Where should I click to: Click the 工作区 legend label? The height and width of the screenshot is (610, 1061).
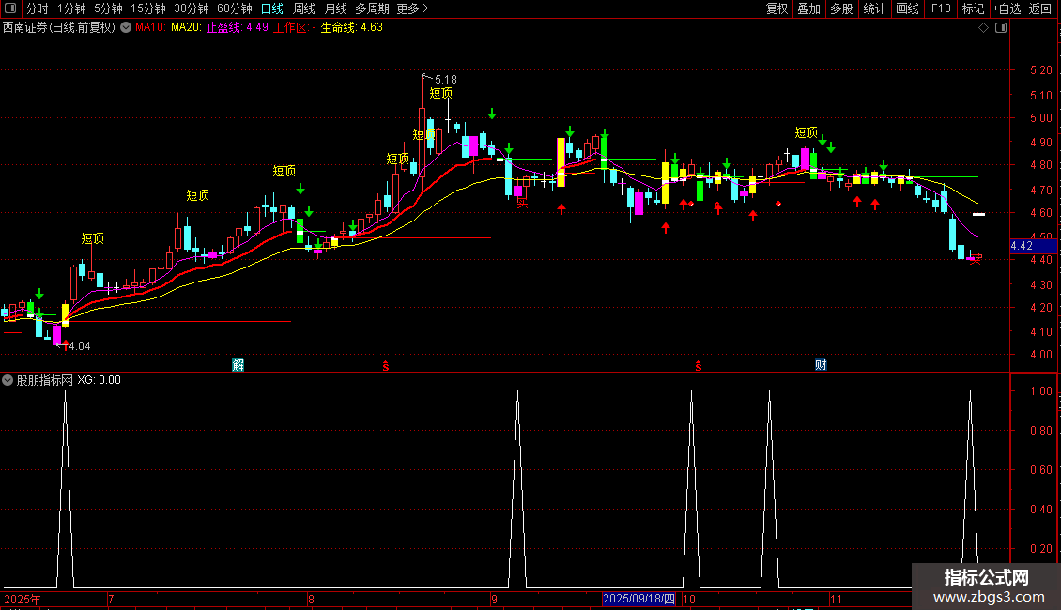[292, 28]
